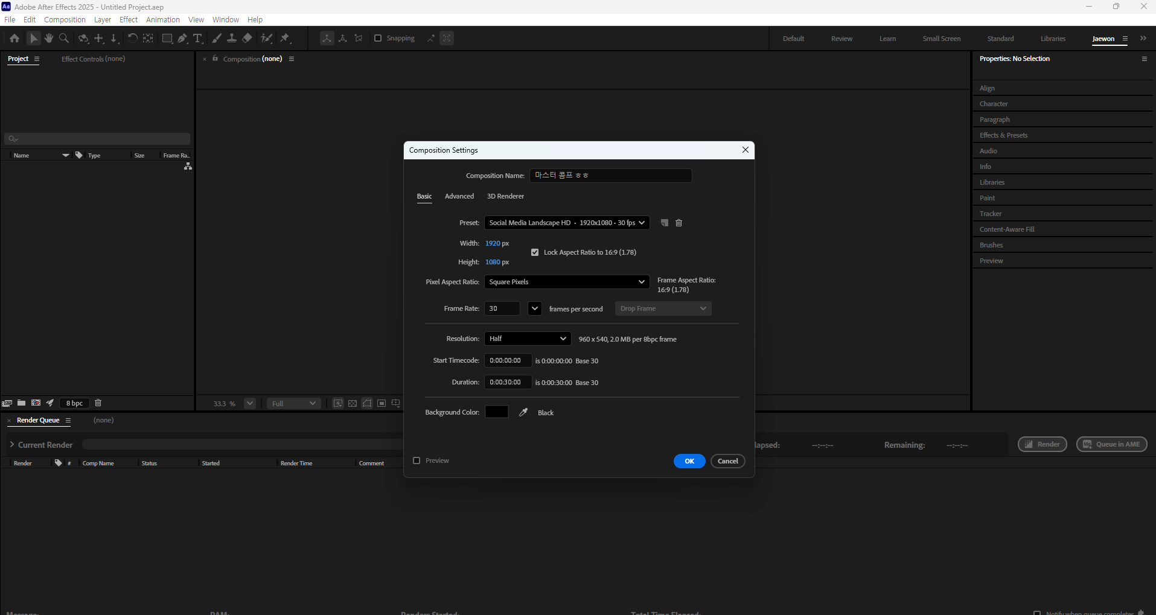Select the Rotation tool

132,38
